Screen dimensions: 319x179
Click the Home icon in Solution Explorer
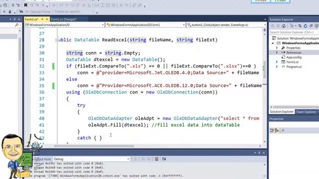pyautogui.click(x=284, y=26)
